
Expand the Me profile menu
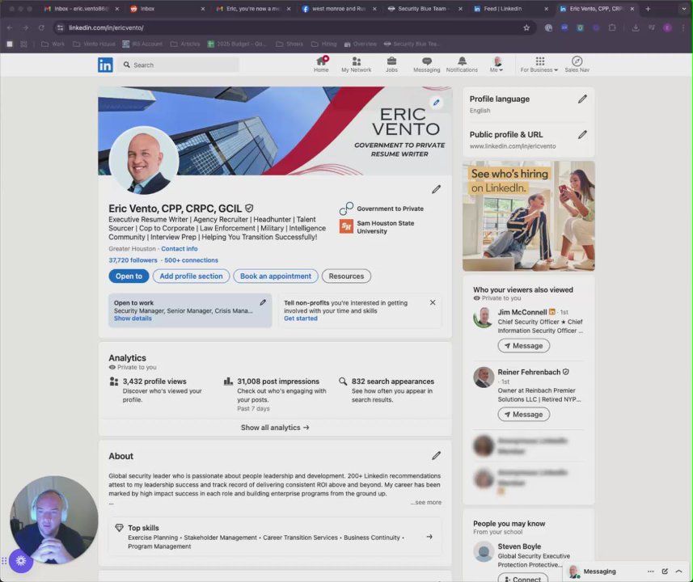point(497,64)
